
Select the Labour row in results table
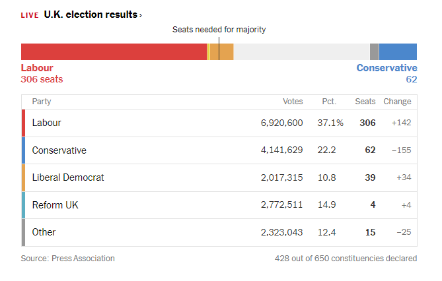(x=219, y=123)
